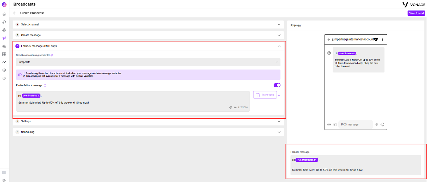
Task: Open the Settings step section
Action: click(148, 122)
